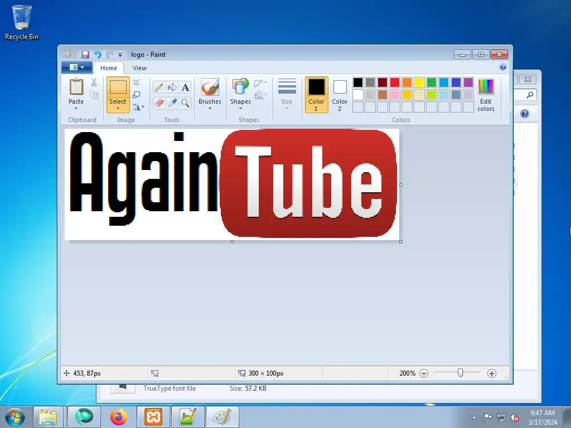
Task: Click the Paint taskbar button
Action: (x=222, y=417)
